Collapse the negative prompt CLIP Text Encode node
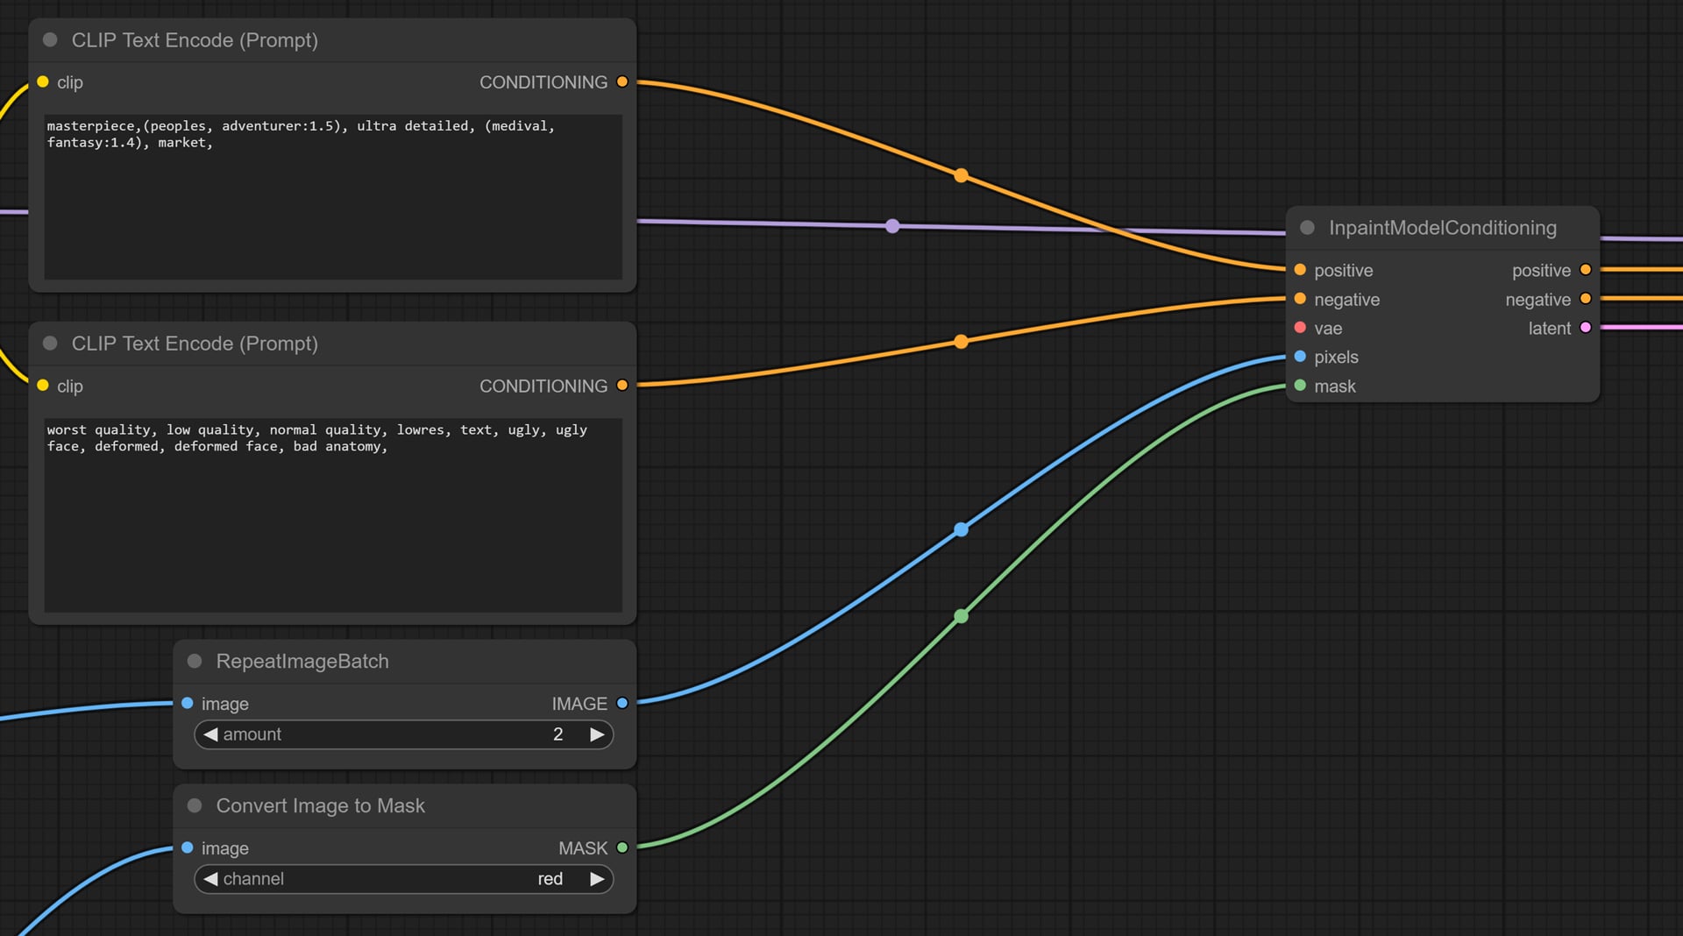 pos(51,343)
